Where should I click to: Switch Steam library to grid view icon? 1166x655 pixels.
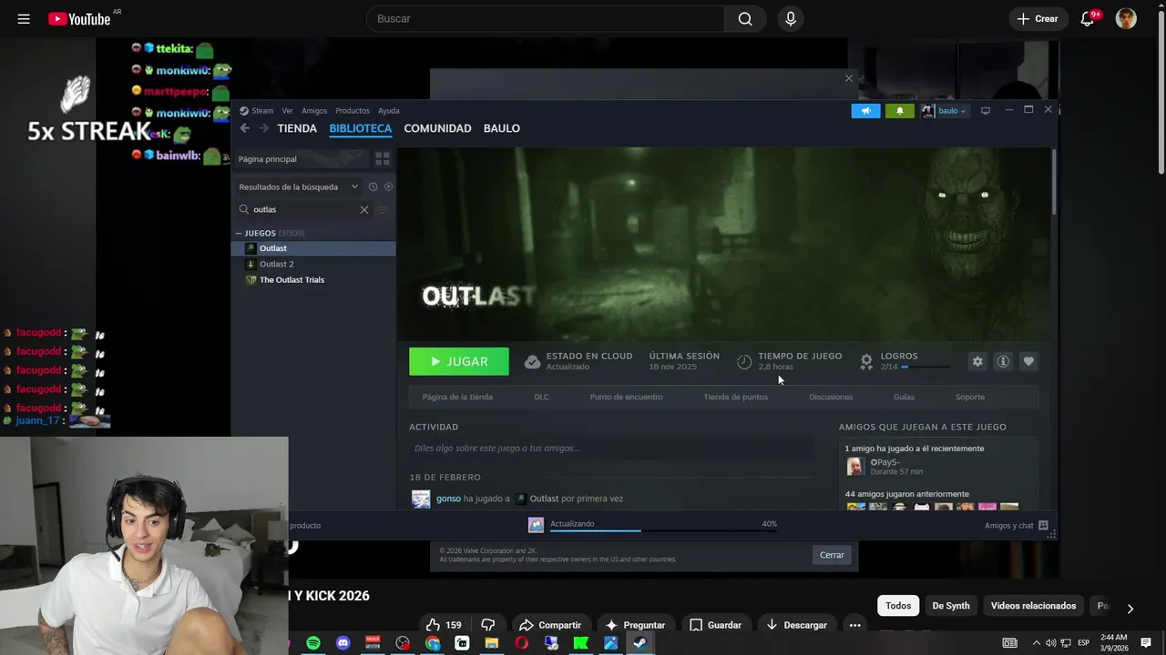pyautogui.click(x=383, y=158)
